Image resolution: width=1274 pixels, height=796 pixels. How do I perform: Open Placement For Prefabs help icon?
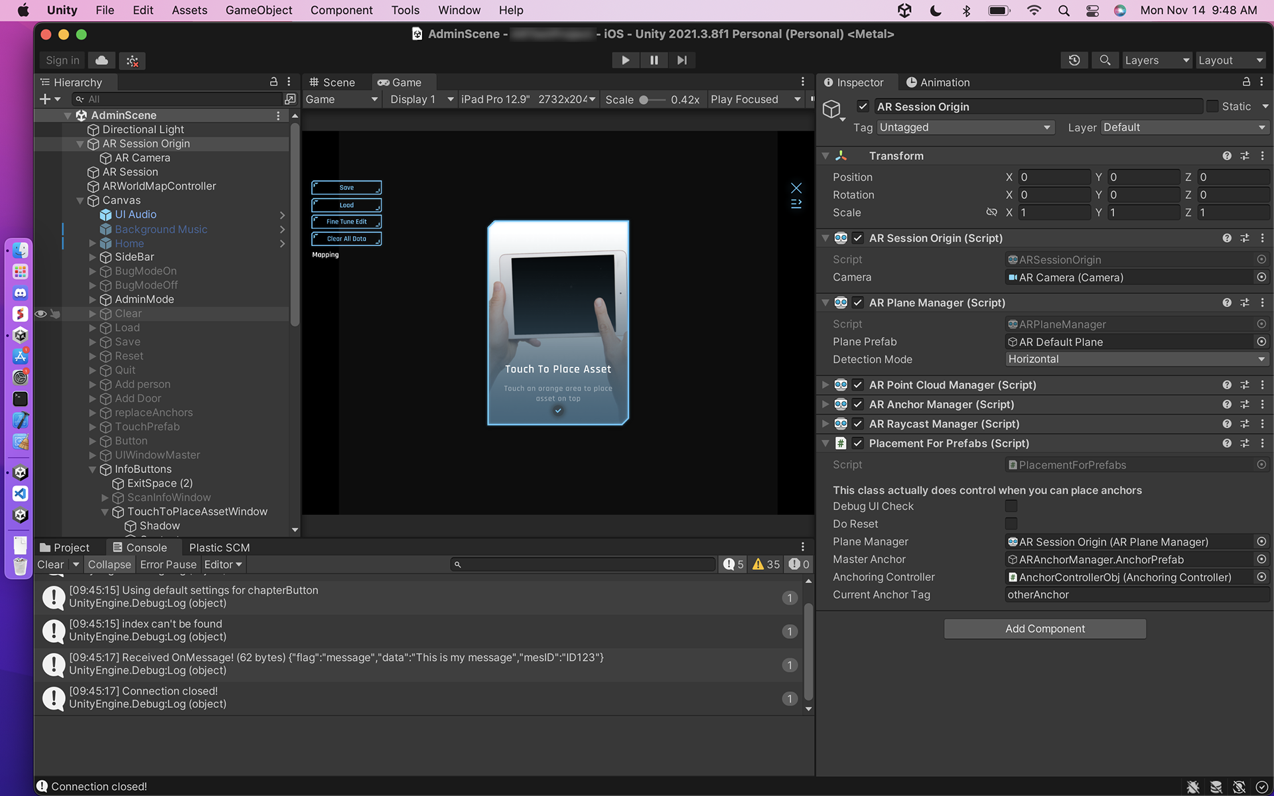click(1227, 443)
